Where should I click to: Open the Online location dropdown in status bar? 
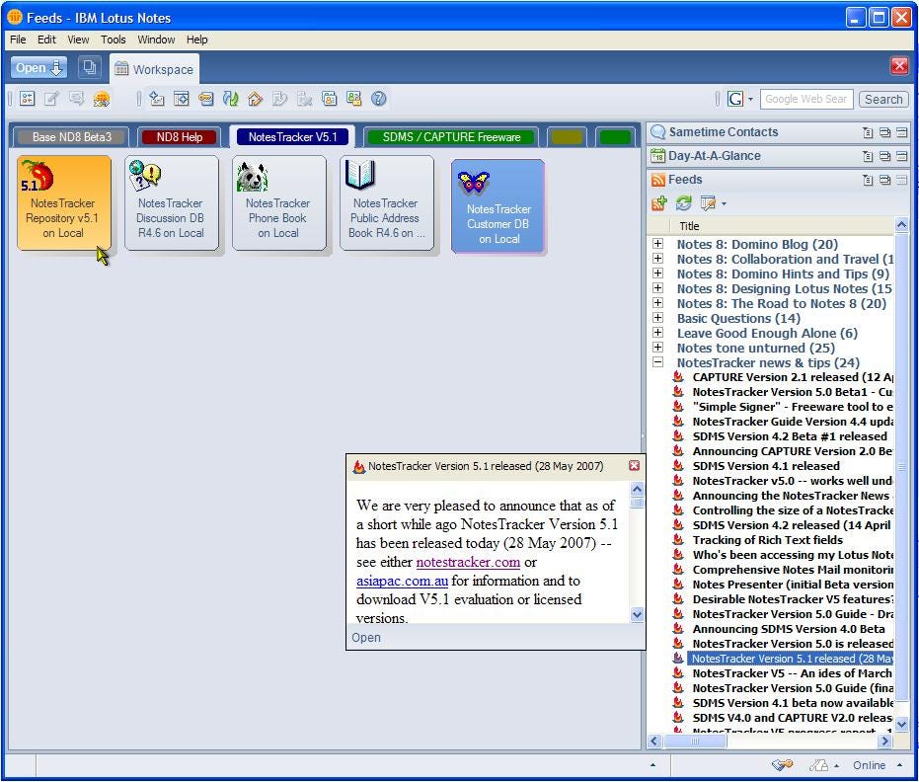899,765
